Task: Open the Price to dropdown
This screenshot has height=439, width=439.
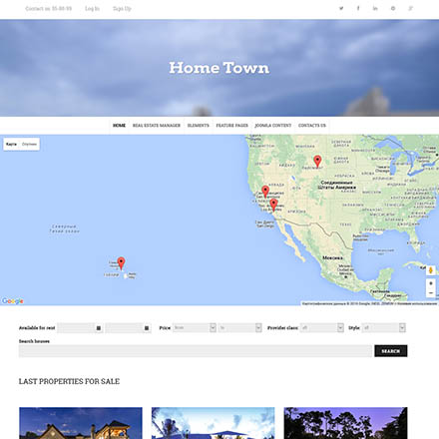Action: 239,327
